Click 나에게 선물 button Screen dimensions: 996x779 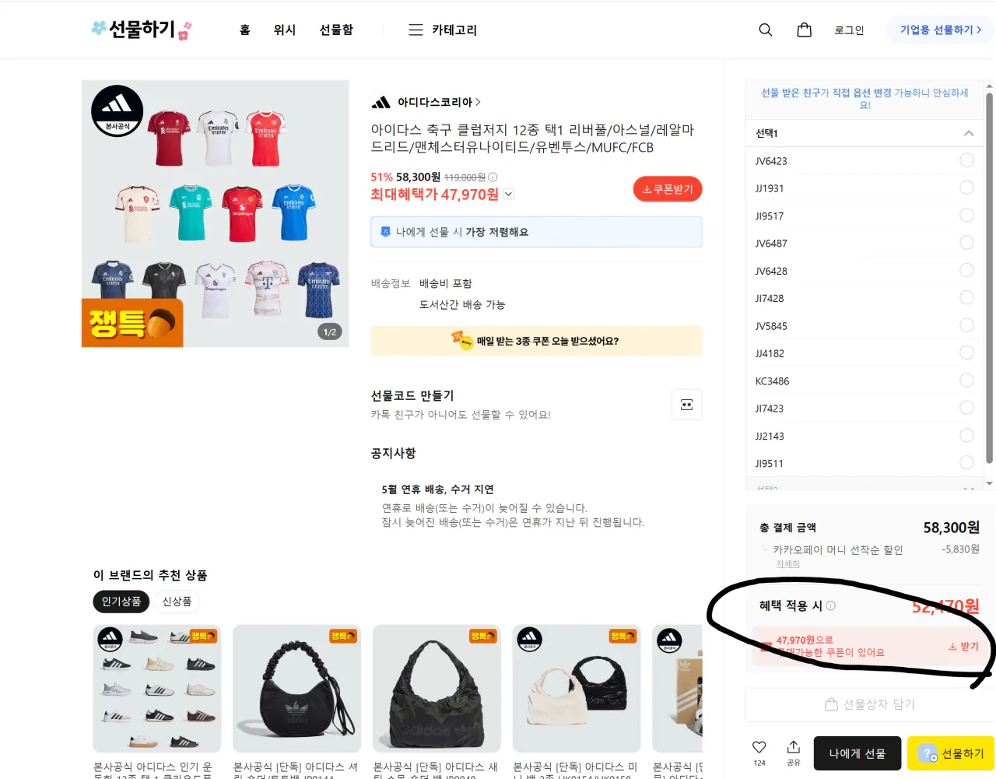coord(857,753)
